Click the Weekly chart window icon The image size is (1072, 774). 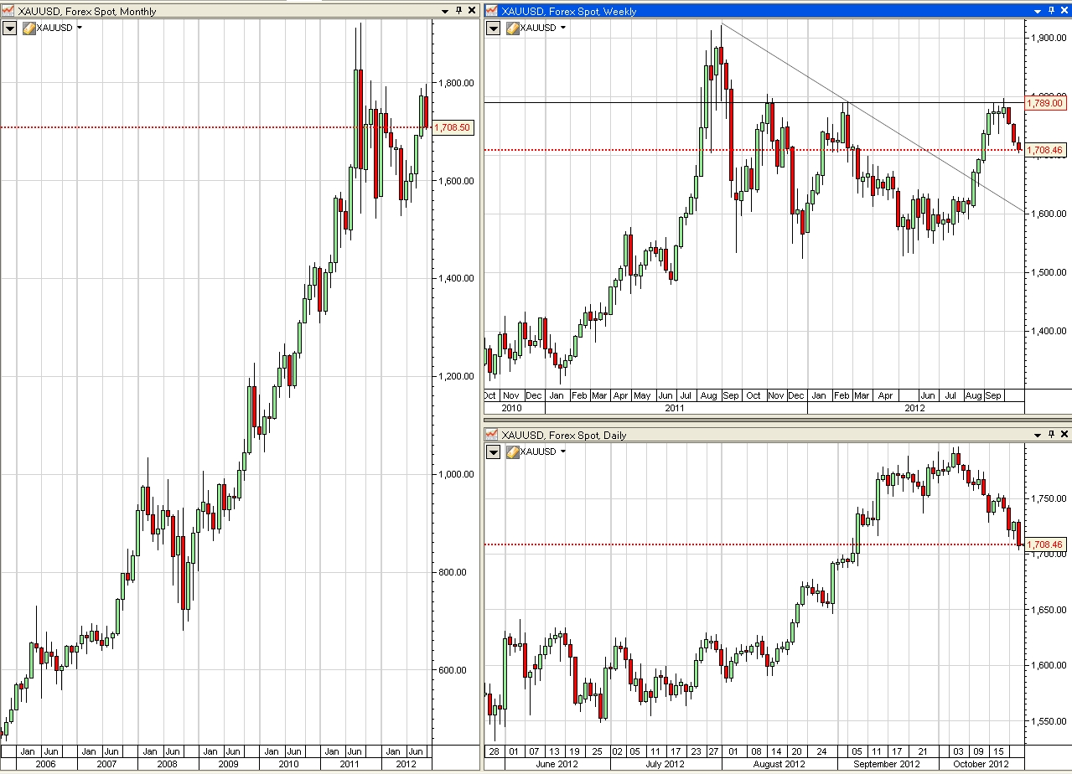click(x=491, y=11)
